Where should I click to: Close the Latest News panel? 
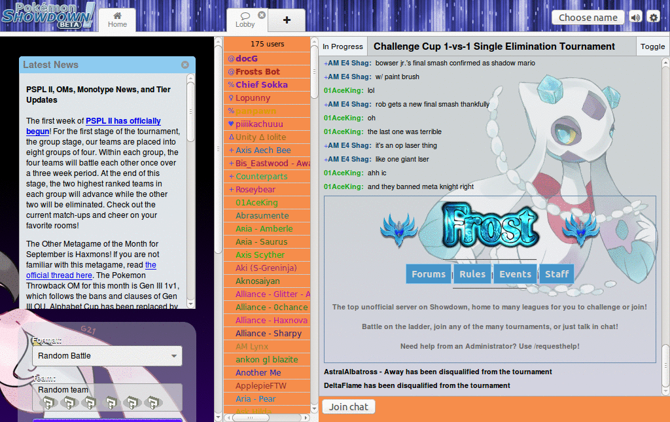click(185, 65)
